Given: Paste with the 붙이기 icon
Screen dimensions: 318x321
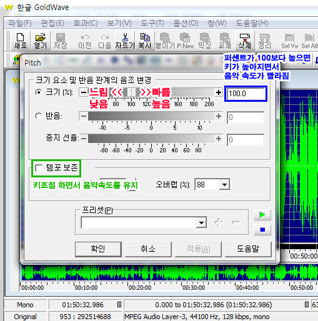Looking at the screenshot, I should 165,41.
